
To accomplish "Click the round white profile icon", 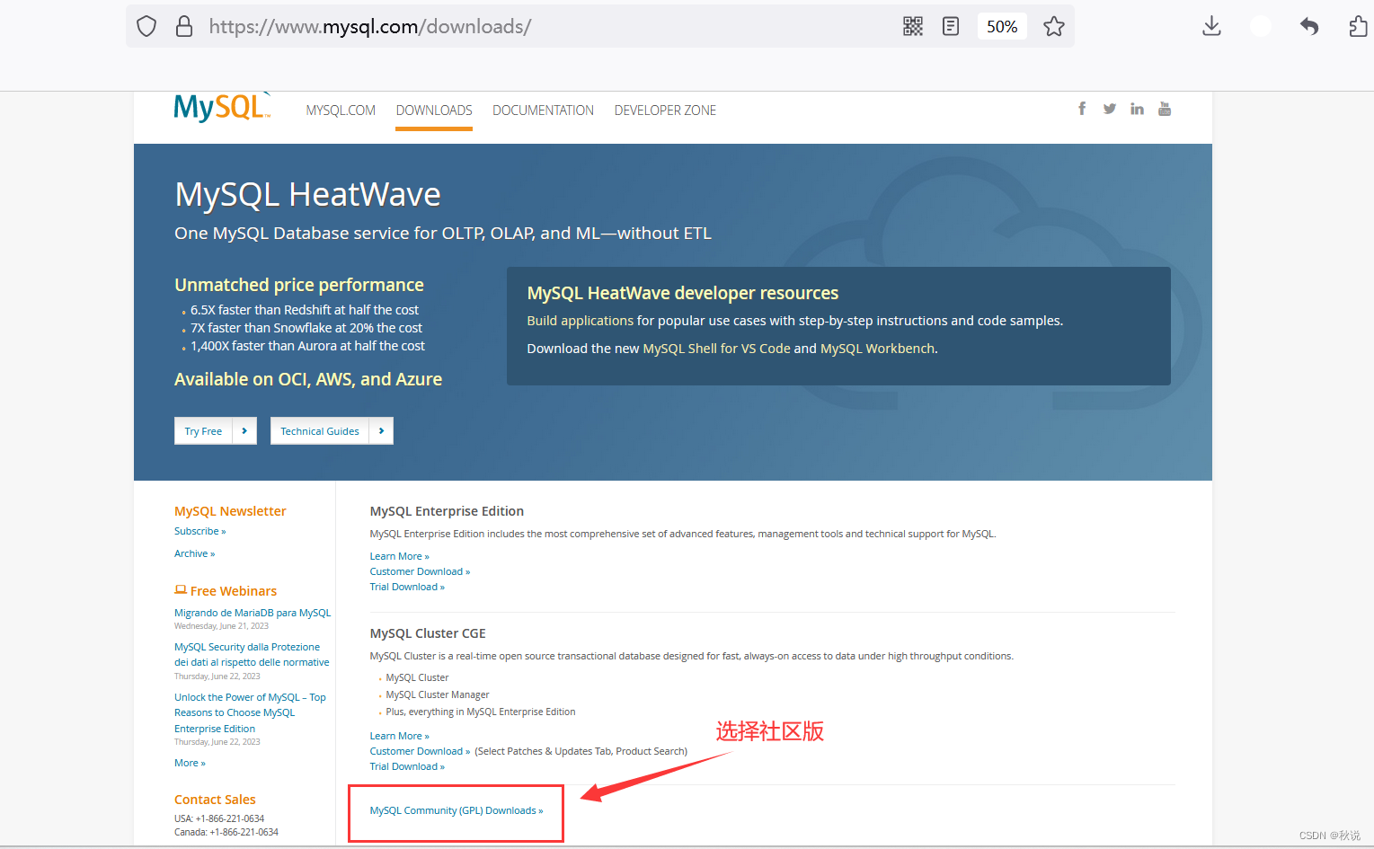I will click(1261, 26).
